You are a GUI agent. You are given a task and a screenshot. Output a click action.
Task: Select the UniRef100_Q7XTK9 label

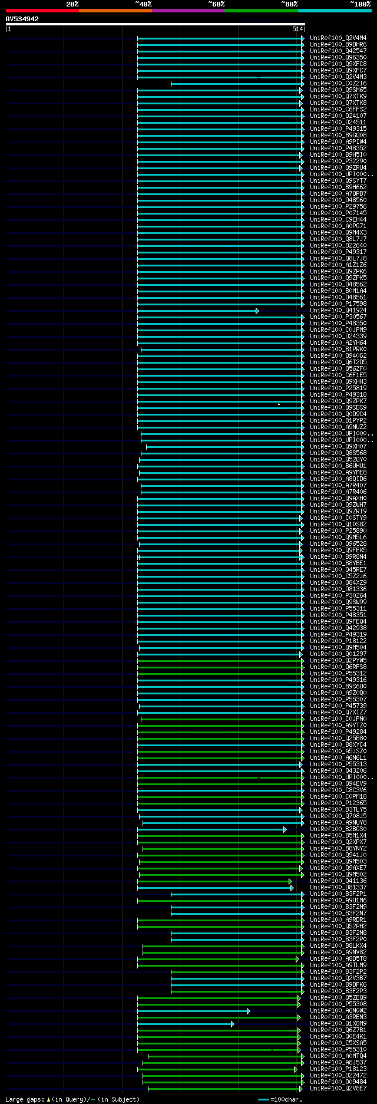pyautogui.click(x=338, y=97)
